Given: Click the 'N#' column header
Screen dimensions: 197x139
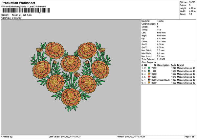Looking at the screenshot, I should 145,65.
